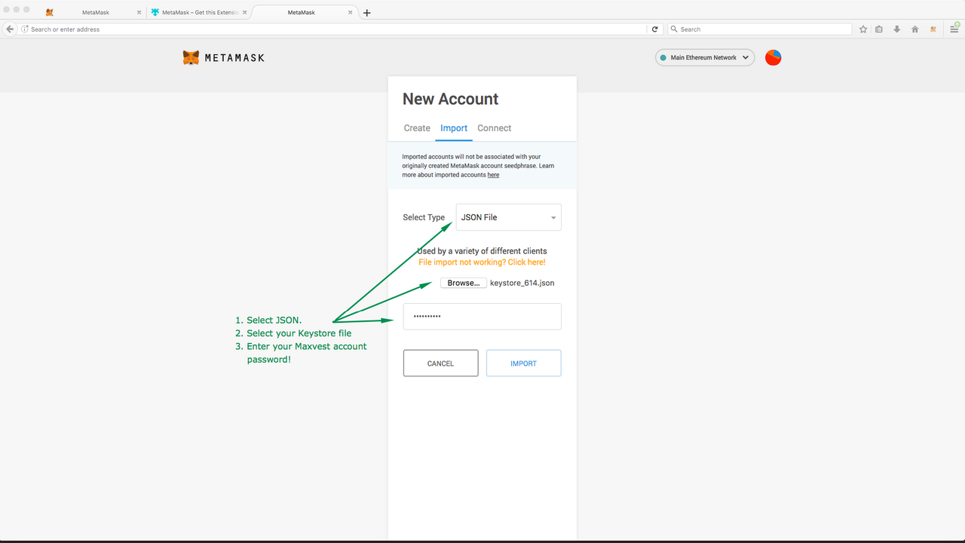Open the Select Type JSON File dropdown
Screen dimensions: 965x543
[509, 217]
